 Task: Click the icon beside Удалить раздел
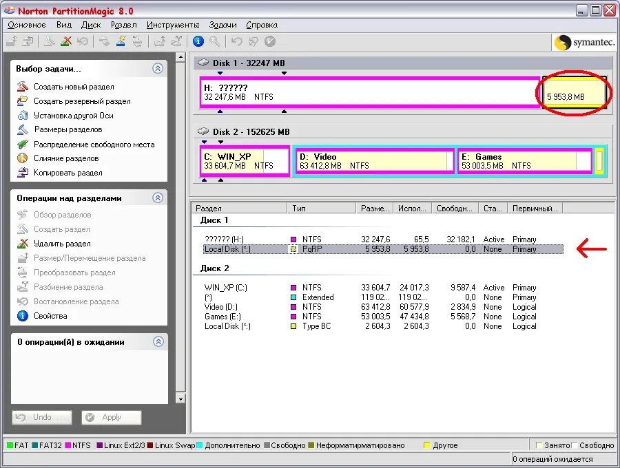tap(23, 243)
